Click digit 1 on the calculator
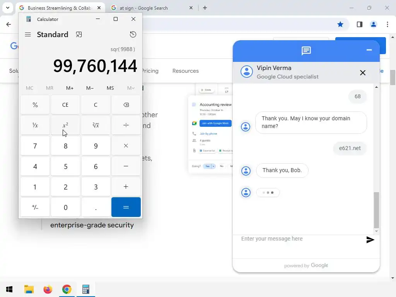This screenshot has width=396, height=297. (x=35, y=187)
